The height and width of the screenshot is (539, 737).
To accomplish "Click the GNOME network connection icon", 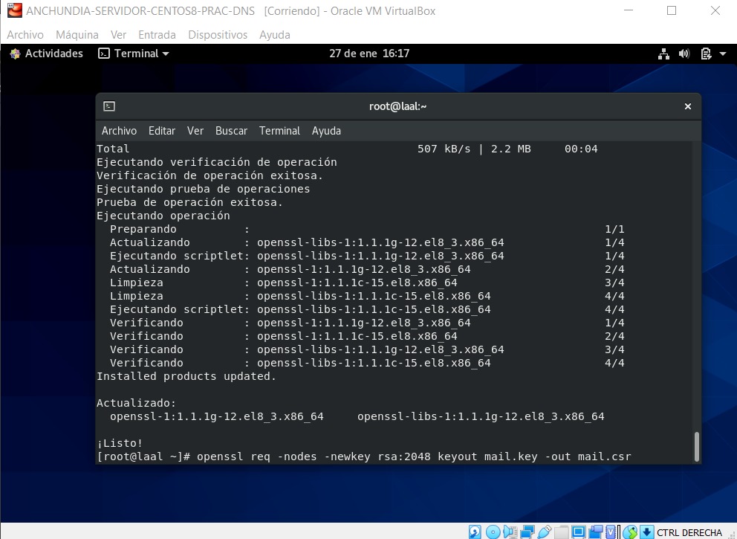I will (x=663, y=54).
